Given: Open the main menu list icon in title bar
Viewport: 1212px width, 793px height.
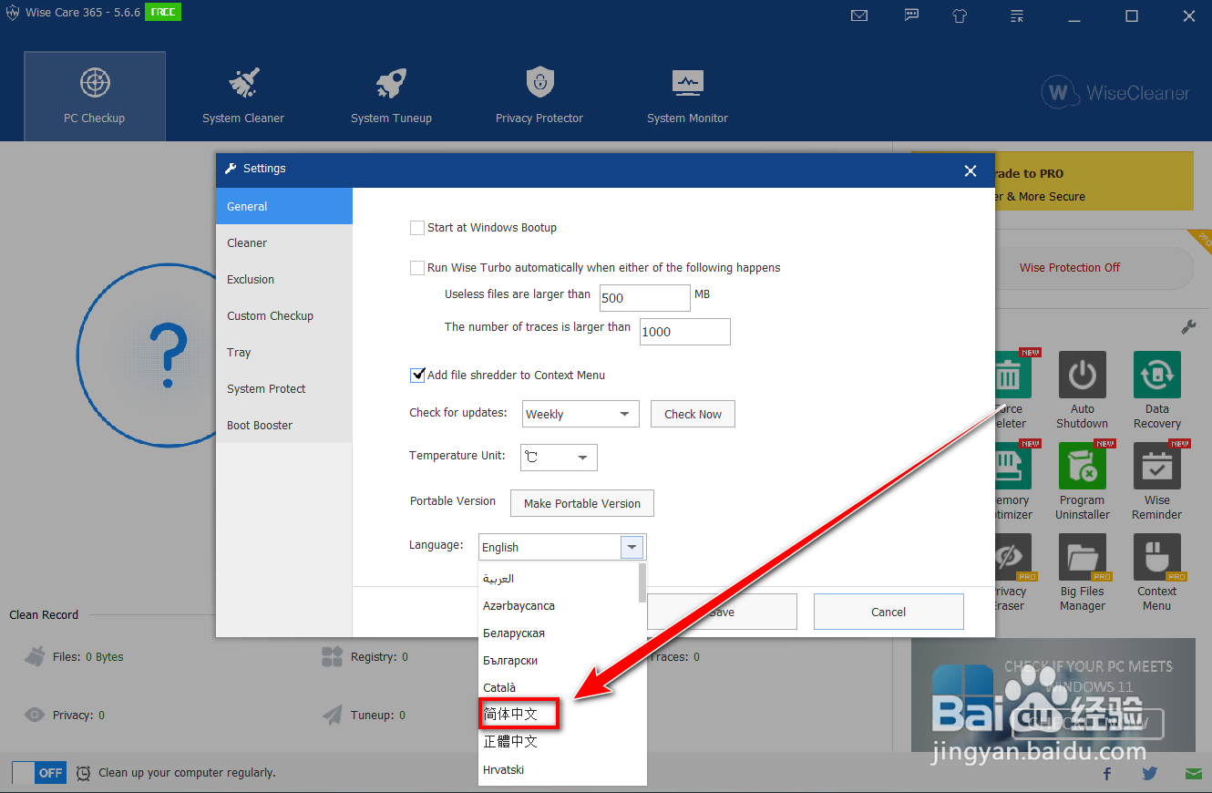Looking at the screenshot, I should [x=1017, y=15].
